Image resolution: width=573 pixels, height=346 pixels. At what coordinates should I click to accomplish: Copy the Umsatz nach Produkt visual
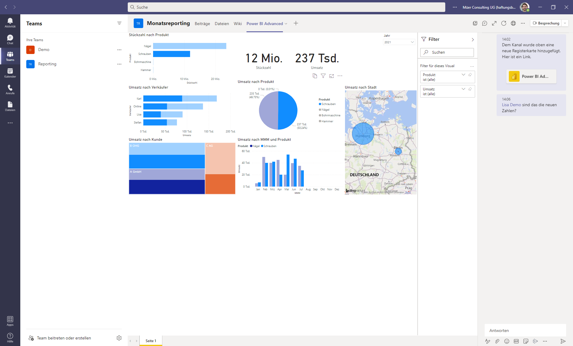[x=315, y=76]
